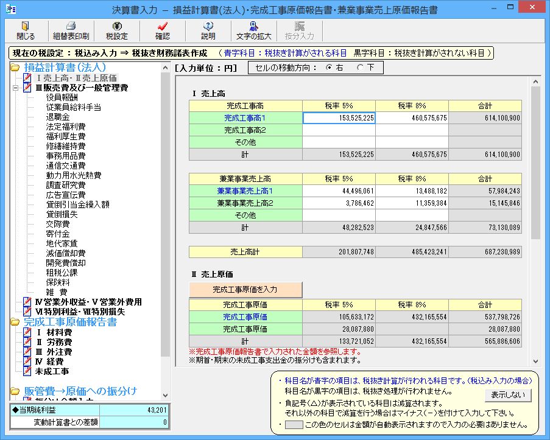Select 兼業事業売上高1 税率5% cell
Screen dimensions: 550x440
pos(339,191)
